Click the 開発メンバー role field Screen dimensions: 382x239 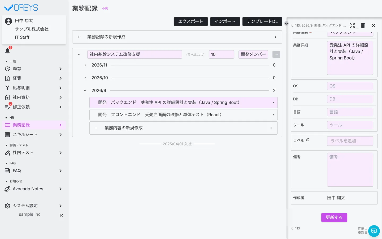(253, 54)
